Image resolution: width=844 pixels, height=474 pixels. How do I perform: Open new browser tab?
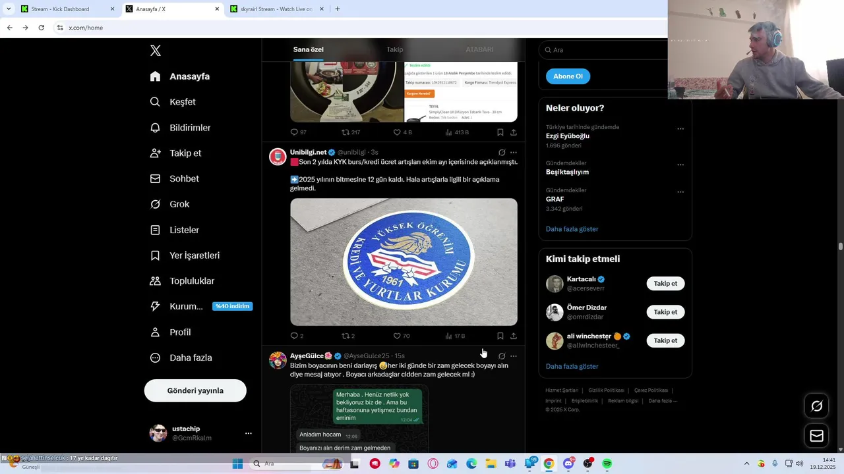coord(338,9)
